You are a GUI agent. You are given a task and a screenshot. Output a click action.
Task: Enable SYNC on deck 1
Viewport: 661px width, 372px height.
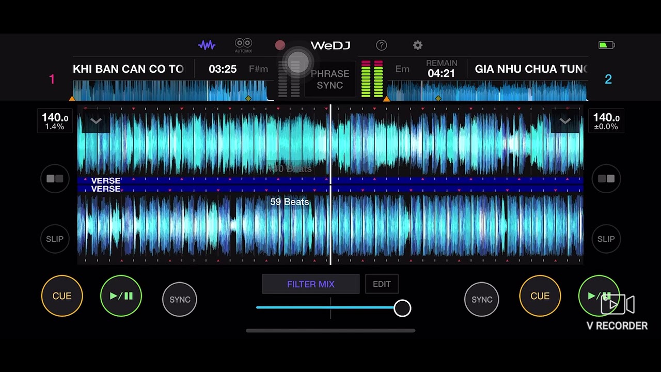coord(180,299)
